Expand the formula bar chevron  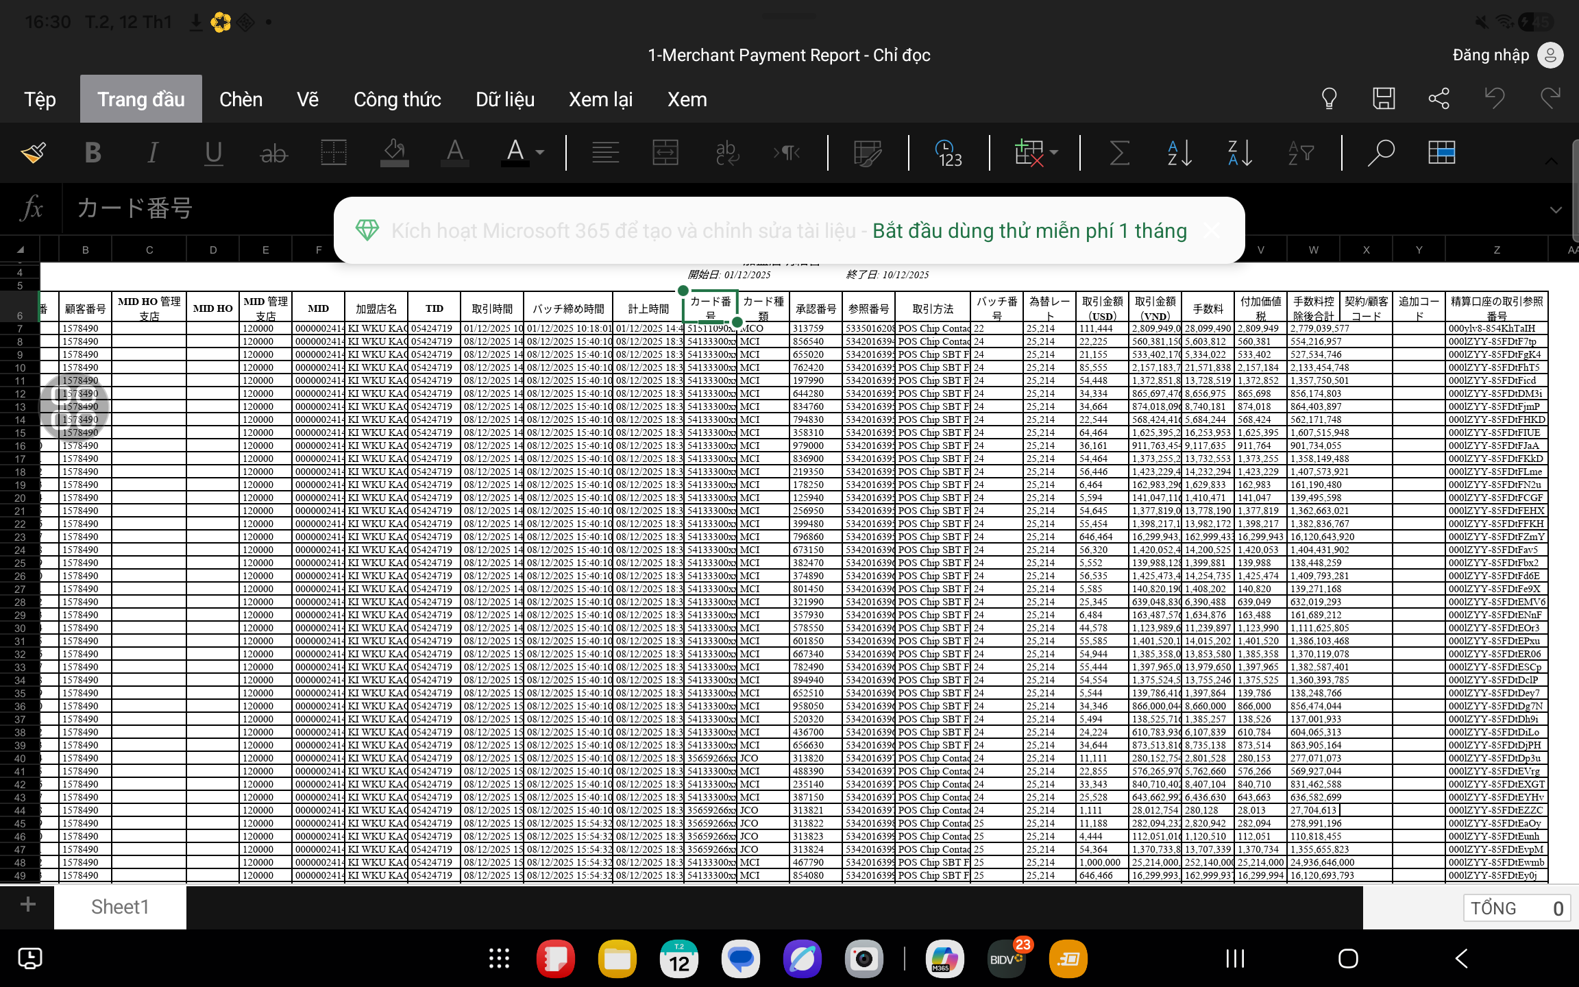(1555, 210)
